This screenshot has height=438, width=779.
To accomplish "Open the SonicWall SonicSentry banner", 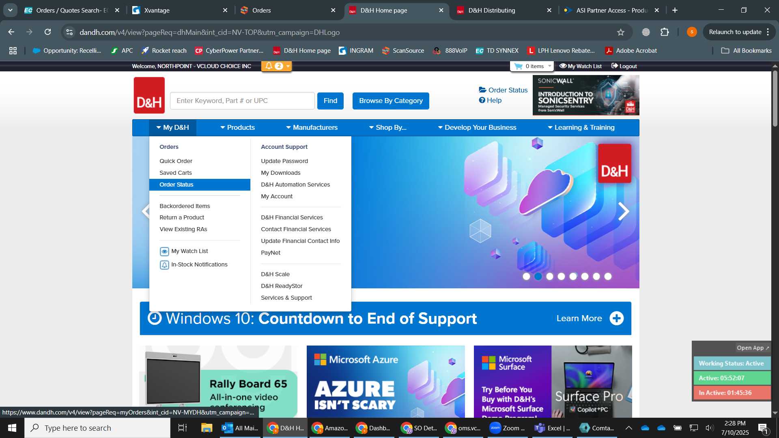I will (586, 95).
